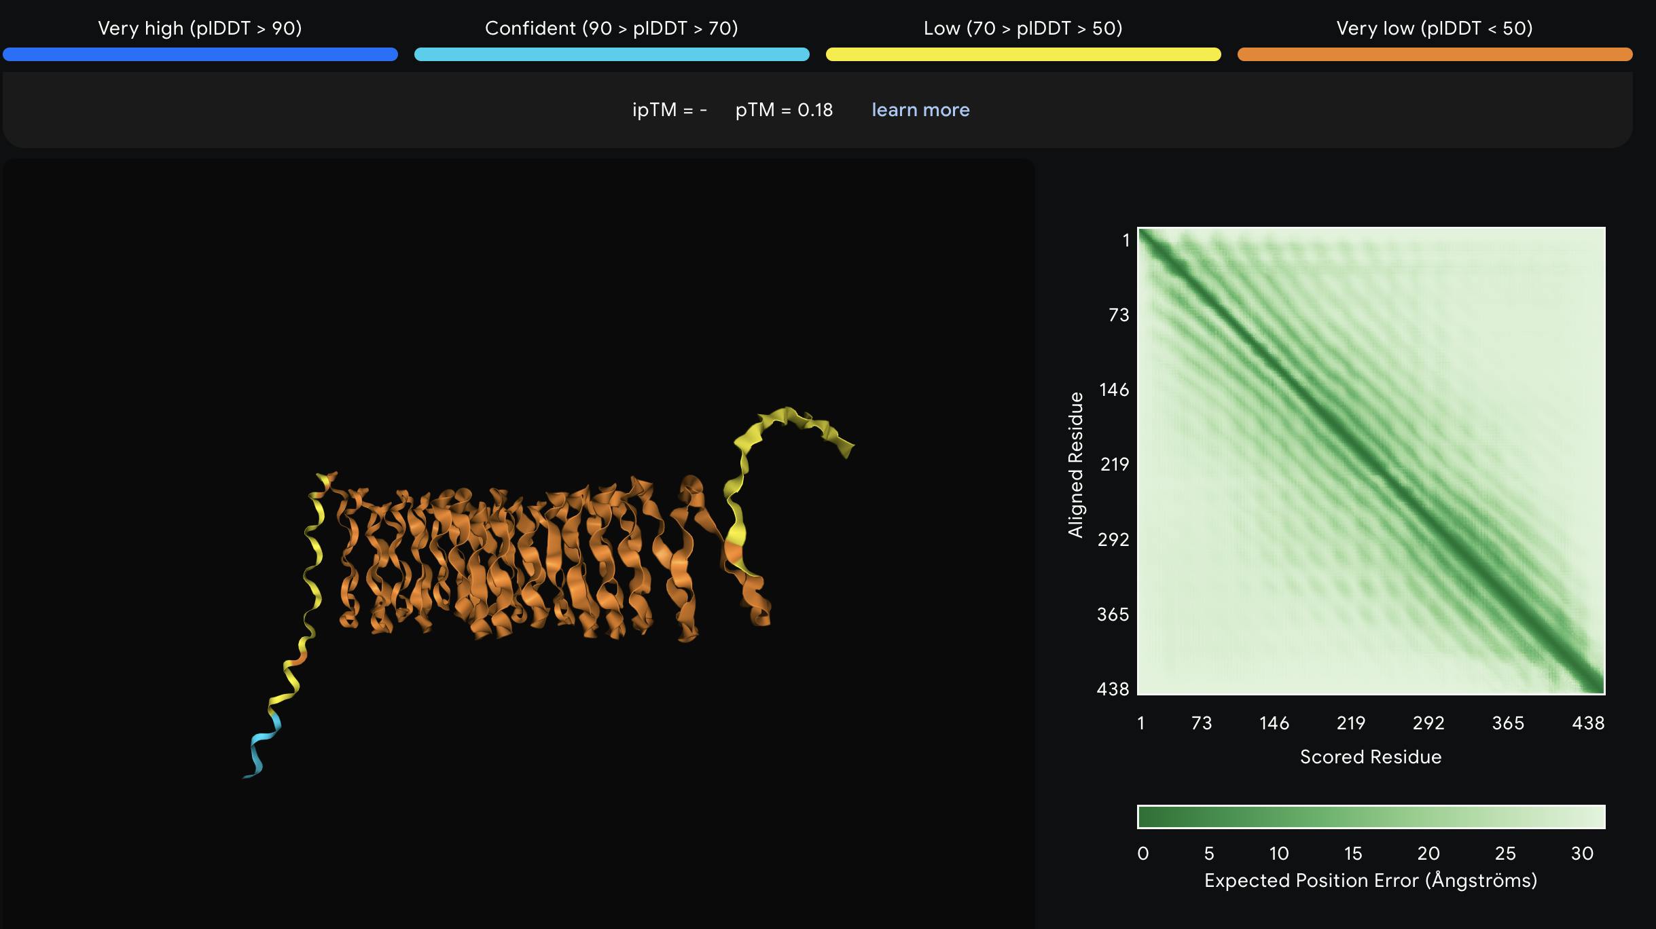Click the orange Very low pLDDT bar
Image resolution: width=1656 pixels, height=929 pixels.
click(x=1435, y=54)
